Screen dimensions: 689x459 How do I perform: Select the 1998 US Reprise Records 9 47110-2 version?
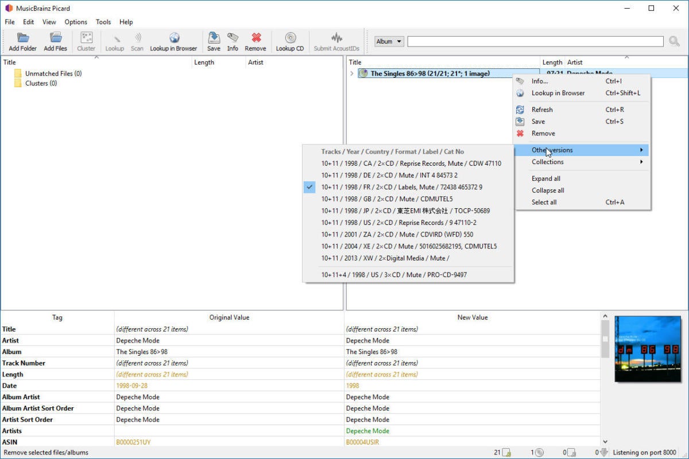point(408,223)
